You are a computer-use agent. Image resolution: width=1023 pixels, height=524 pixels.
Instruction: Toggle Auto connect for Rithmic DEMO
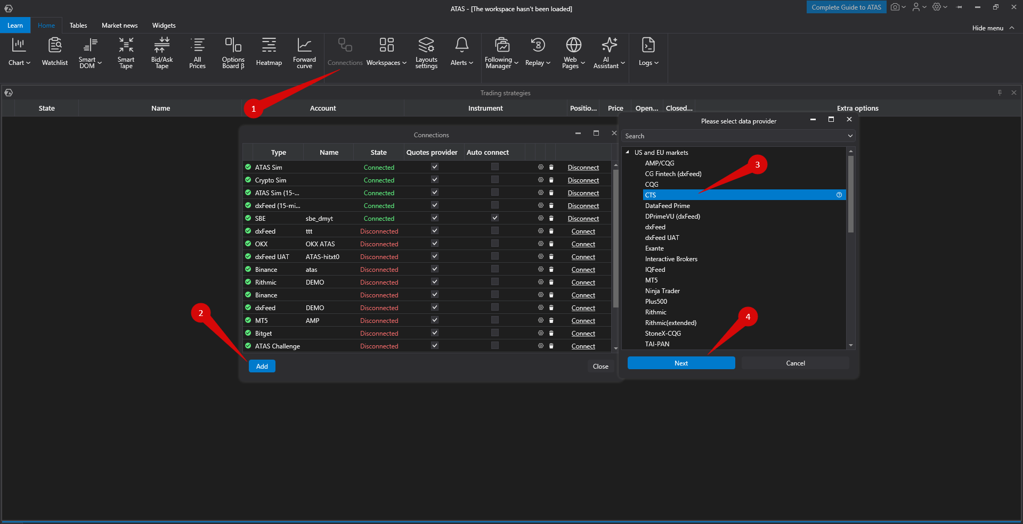[x=495, y=281]
